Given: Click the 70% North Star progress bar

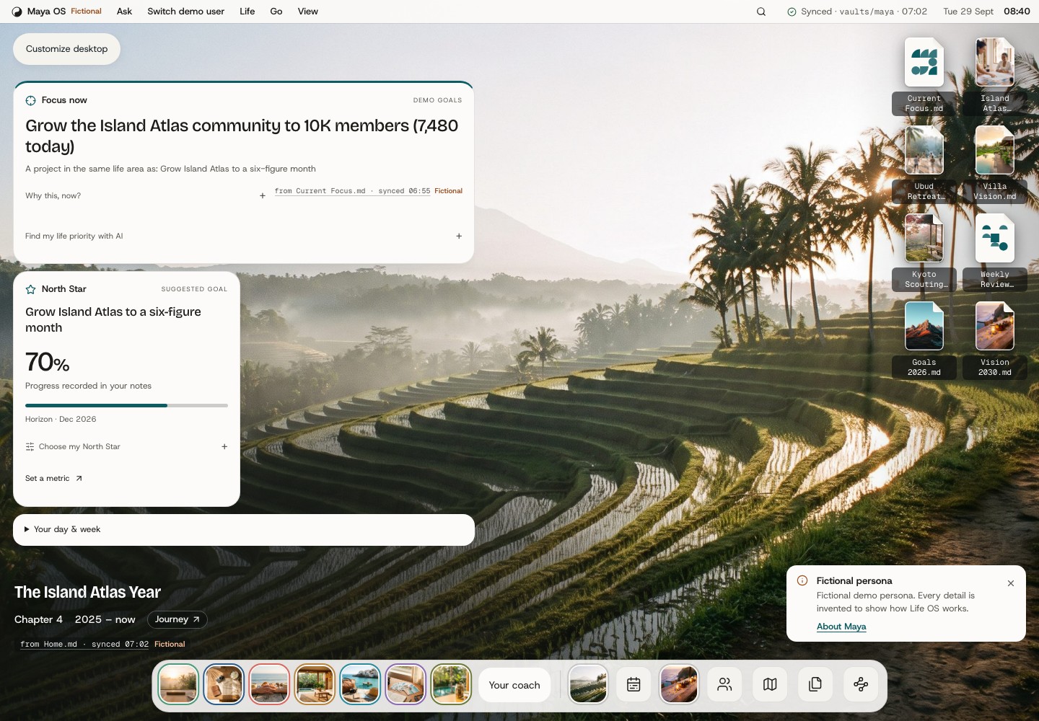Looking at the screenshot, I should (126, 405).
